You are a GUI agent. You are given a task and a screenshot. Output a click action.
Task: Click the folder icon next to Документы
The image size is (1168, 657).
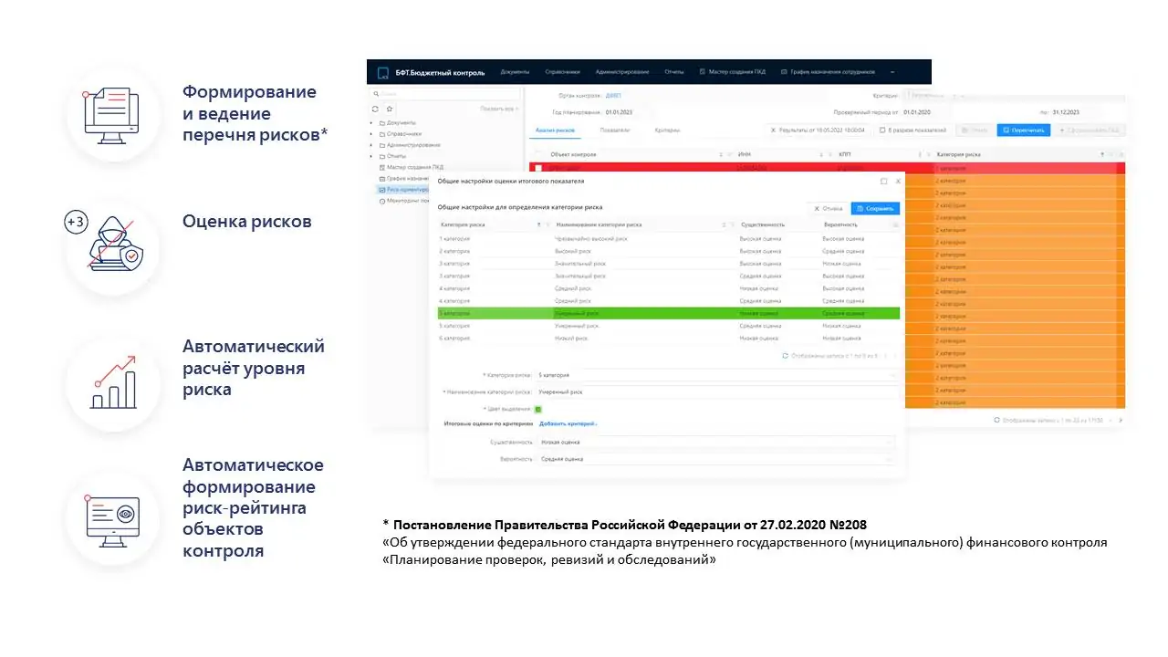(x=382, y=122)
